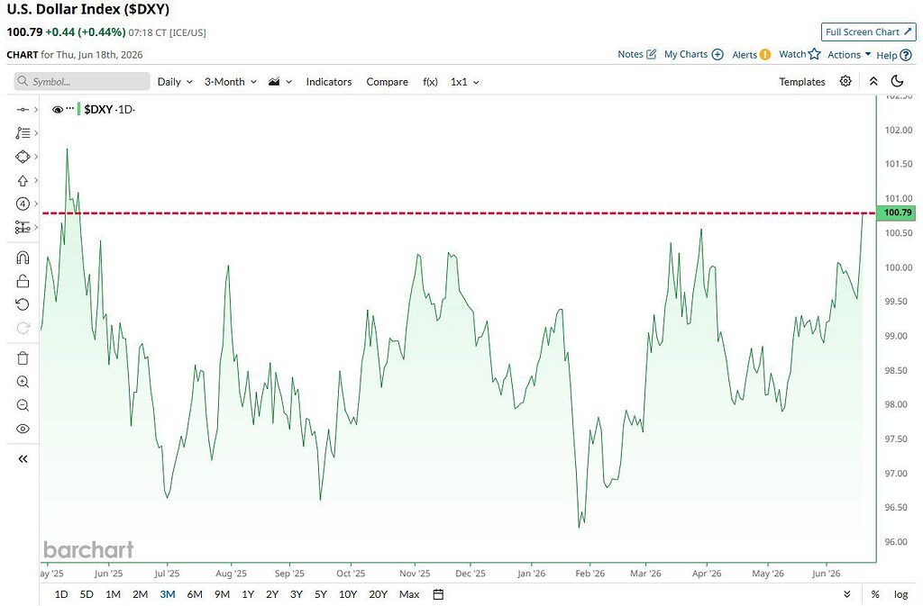This screenshot has width=923, height=606.
Task: Toggle dark mode moon icon
Action: point(897,81)
